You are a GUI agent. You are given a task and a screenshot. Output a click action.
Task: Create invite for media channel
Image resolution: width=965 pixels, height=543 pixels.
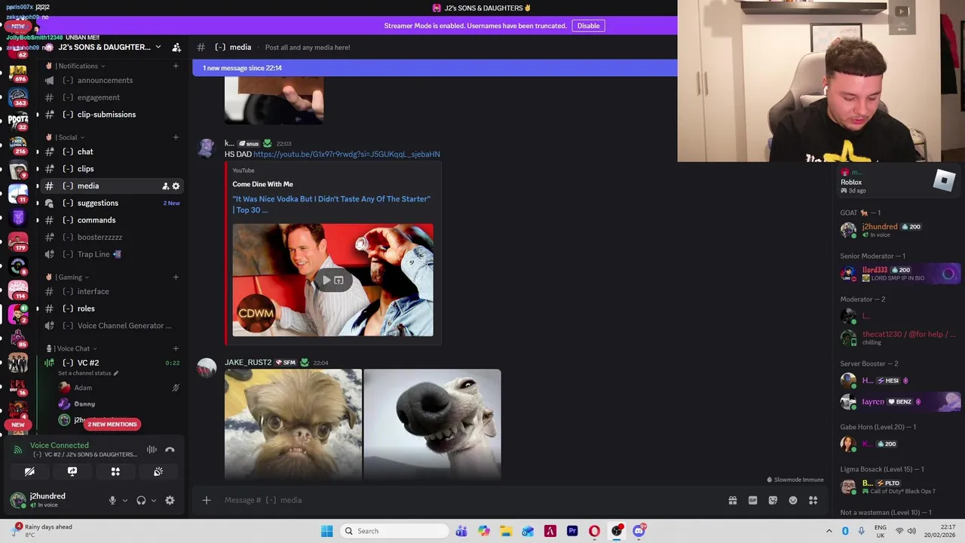click(165, 186)
